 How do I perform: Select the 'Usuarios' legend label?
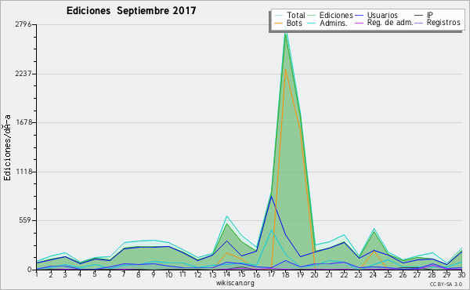click(x=382, y=15)
